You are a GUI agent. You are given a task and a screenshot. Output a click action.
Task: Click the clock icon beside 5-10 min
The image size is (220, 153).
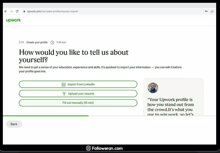tap(52, 42)
